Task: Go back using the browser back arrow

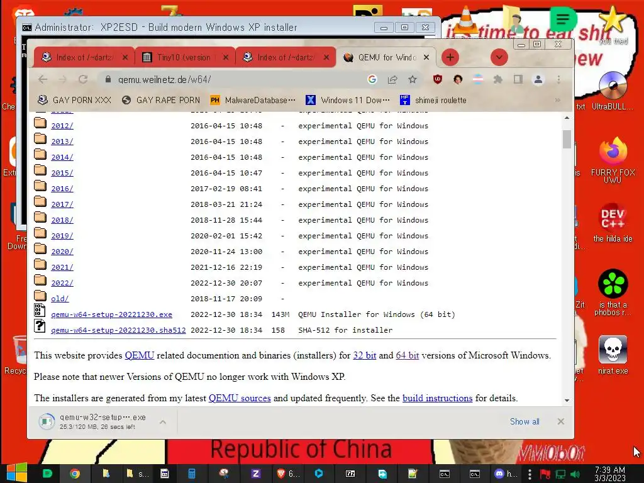Action: click(43, 79)
